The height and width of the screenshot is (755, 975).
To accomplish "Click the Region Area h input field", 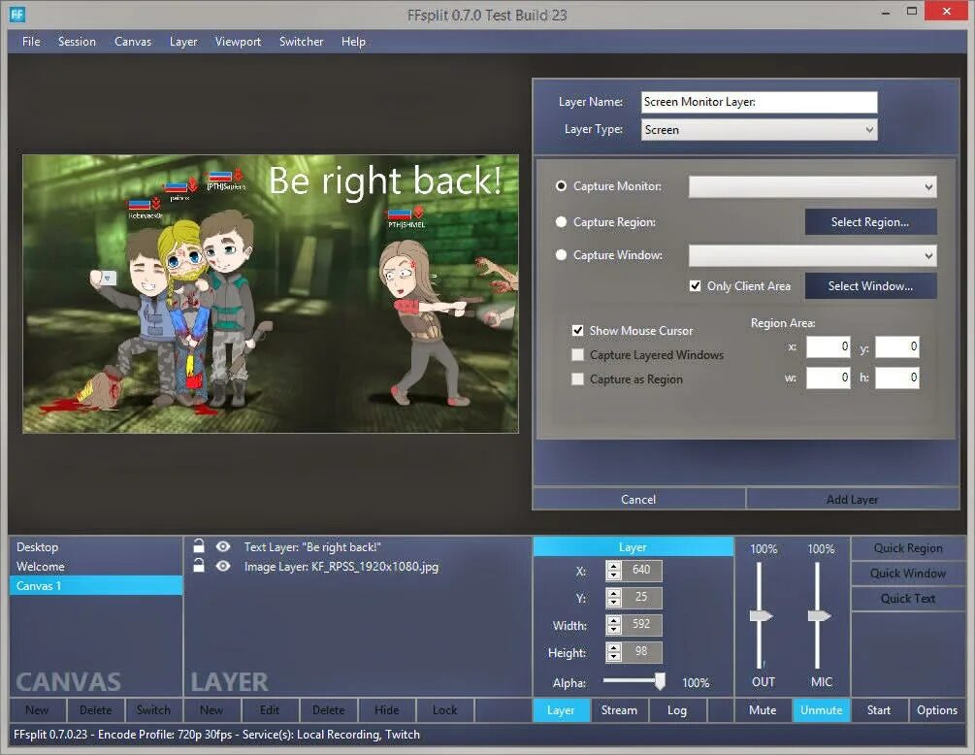I will 897,377.
